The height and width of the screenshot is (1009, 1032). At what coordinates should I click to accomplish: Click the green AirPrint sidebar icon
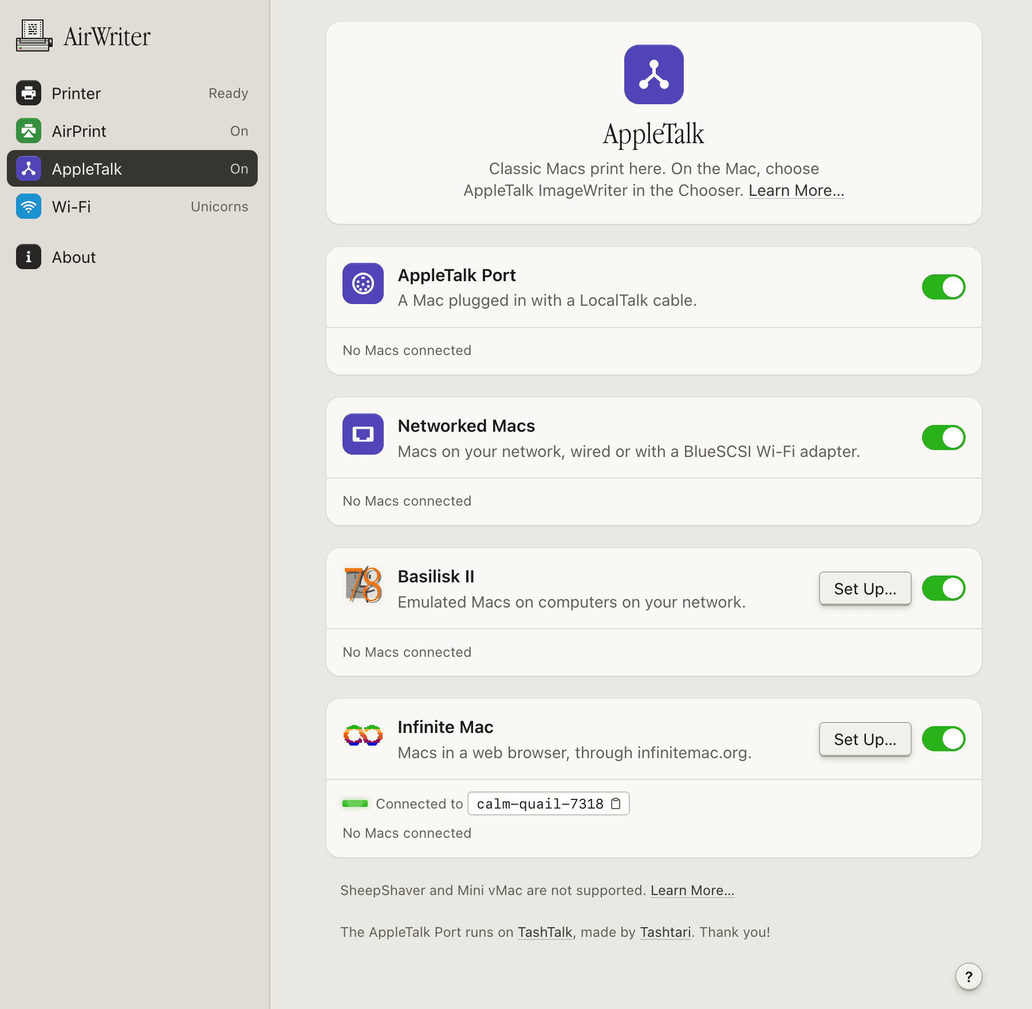pos(29,131)
